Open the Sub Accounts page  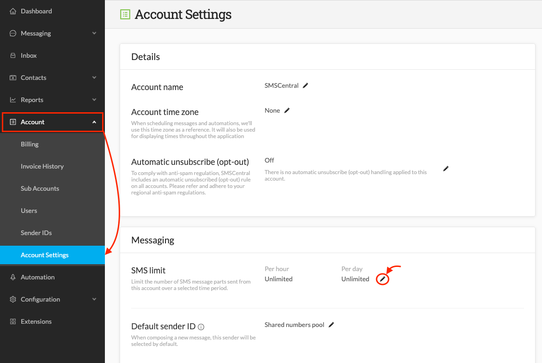coord(40,188)
